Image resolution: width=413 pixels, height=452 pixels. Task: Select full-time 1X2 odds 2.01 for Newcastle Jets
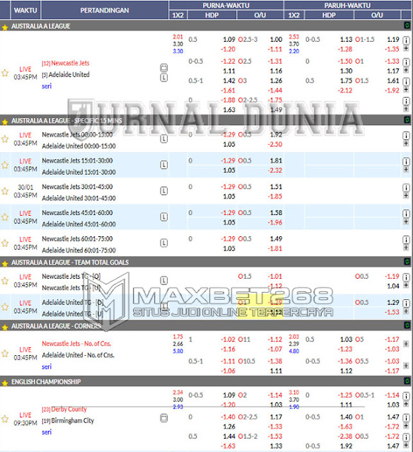178,37
